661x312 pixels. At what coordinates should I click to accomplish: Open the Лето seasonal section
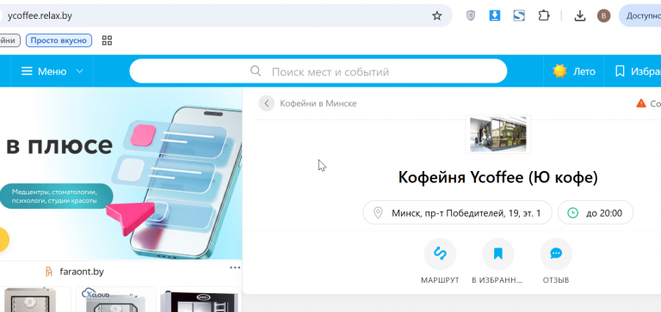coord(574,71)
